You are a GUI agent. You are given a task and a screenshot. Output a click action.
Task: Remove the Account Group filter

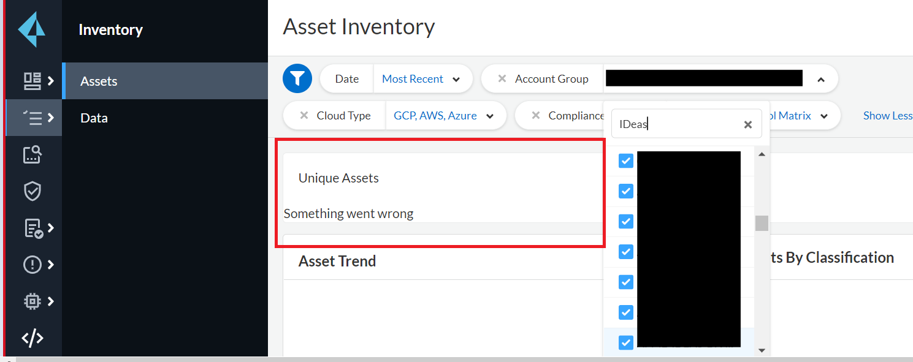pyautogui.click(x=502, y=78)
